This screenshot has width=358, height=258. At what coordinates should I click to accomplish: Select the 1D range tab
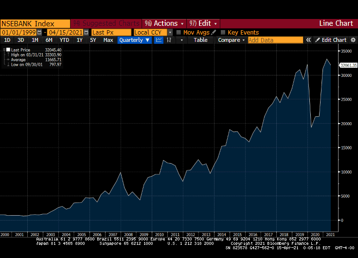[x=7, y=40]
